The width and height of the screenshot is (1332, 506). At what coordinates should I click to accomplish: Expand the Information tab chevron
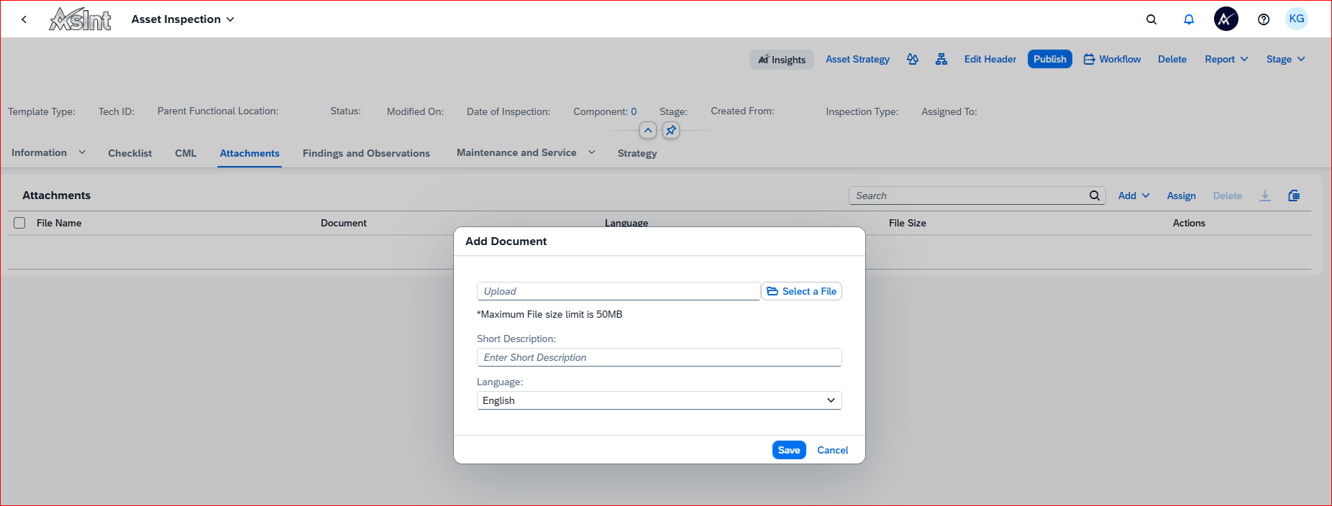point(82,152)
